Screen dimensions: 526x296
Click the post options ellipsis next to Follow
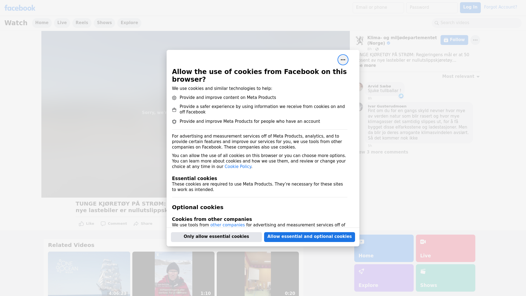pyautogui.click(x=475, y=40)
